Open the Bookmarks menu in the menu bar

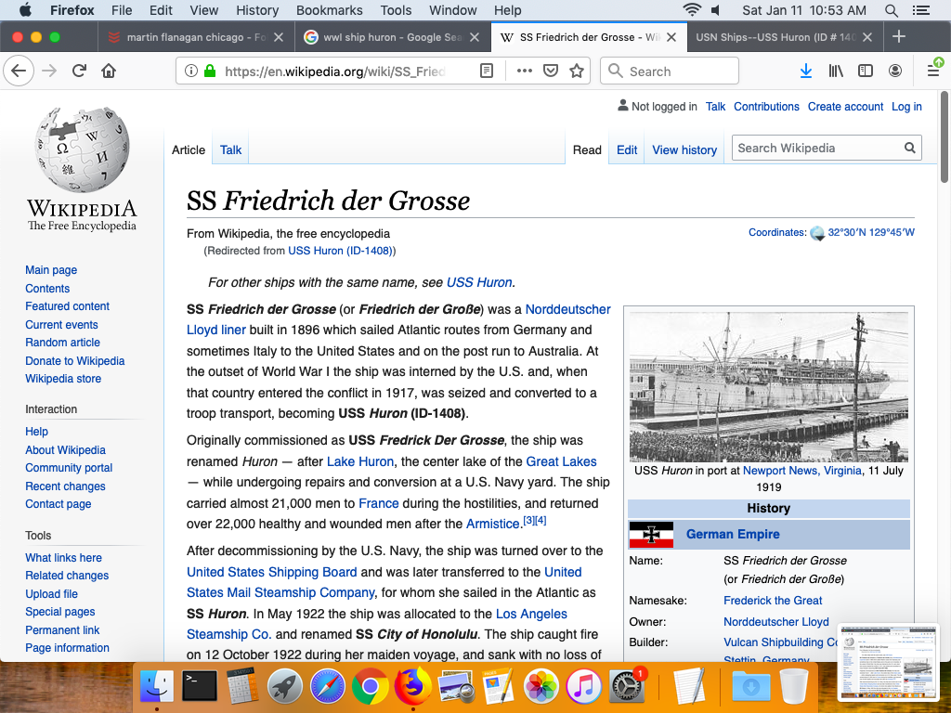coord(329,10)
